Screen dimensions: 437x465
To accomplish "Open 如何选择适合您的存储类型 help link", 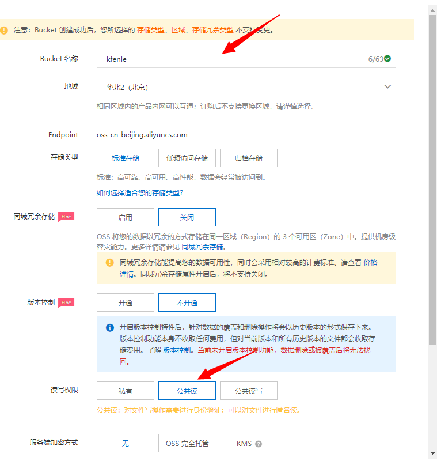I will click(140, 193).
